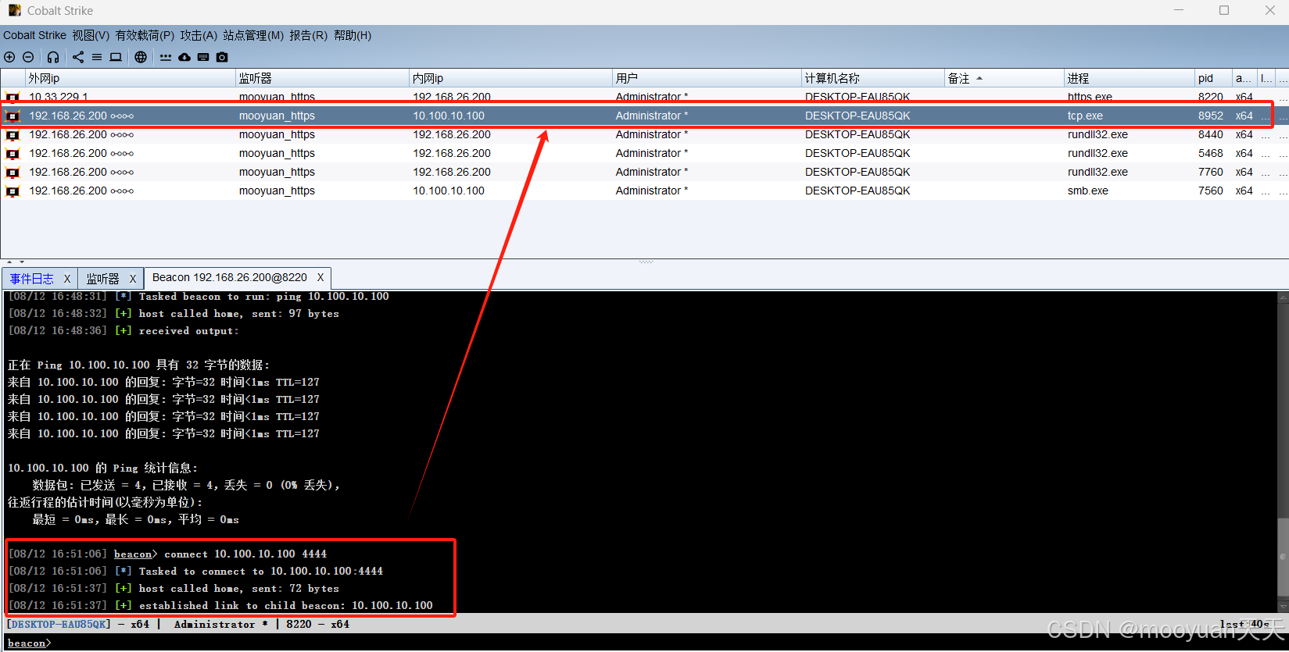Click beacon icon of https.exe row

pyautogui.click(x=13, y=98)
